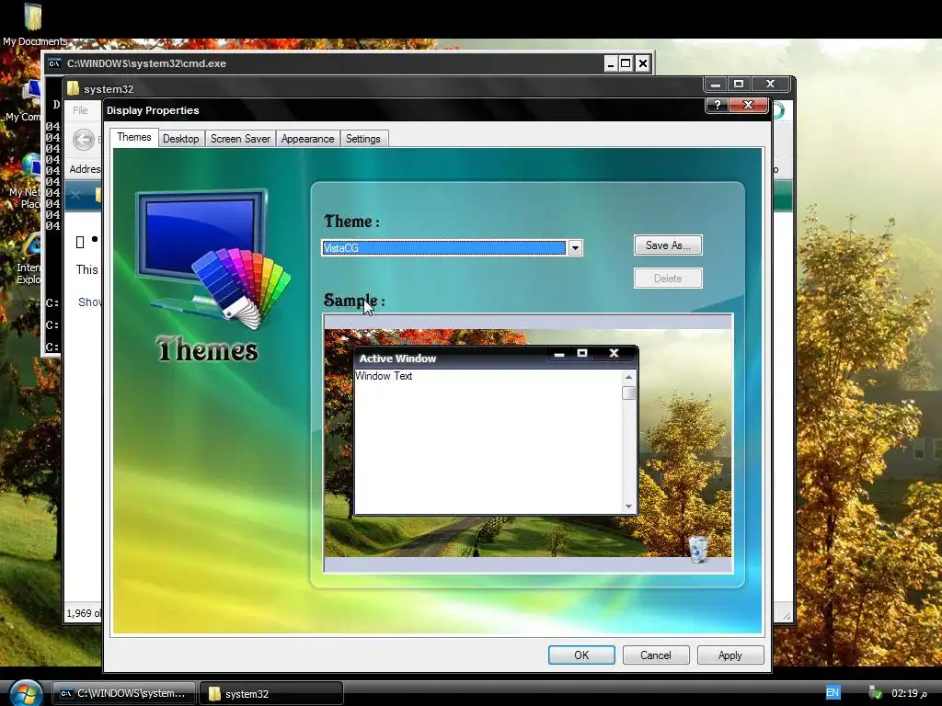Minimize the cmd.exe window
This screenshot has height=706, width=942.
(611, 63)
